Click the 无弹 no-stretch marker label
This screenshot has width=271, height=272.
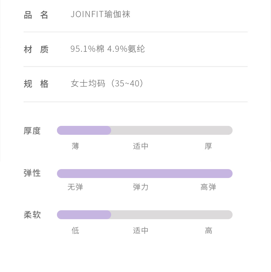coord(75,187)
